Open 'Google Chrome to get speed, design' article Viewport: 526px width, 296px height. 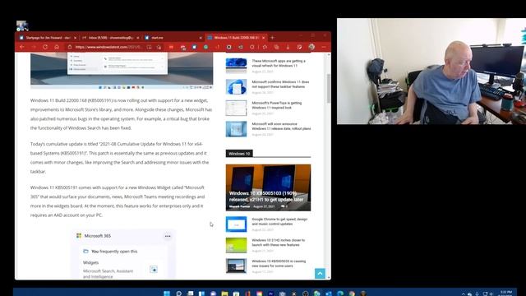tap(279, 221)
